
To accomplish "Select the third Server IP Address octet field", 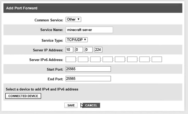I will tap(89, 50).
